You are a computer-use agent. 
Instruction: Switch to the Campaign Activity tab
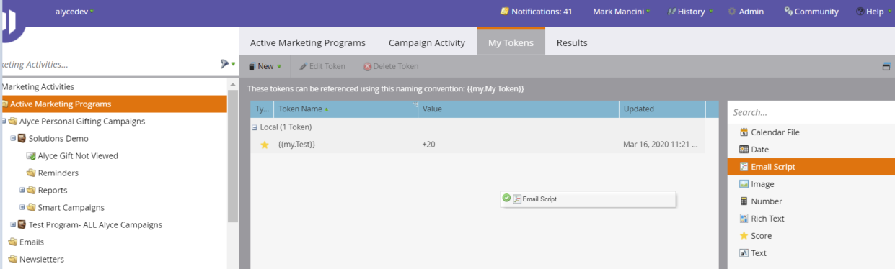tap(426, 42)
